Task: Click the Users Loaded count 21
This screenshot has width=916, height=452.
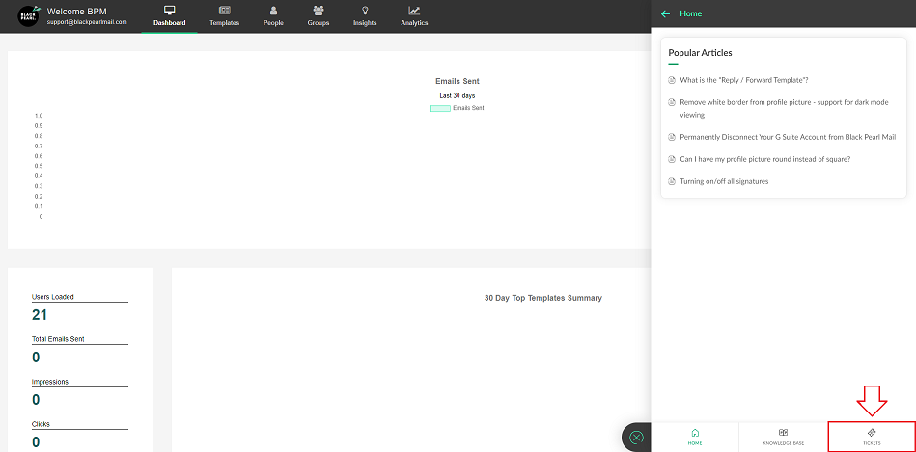Action: (40, 315)
